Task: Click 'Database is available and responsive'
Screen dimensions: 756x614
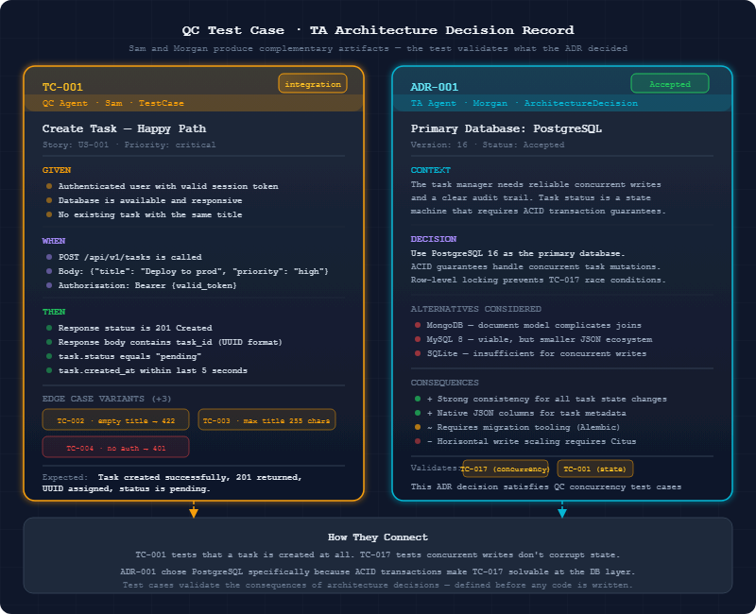Action: coord(150,200)
